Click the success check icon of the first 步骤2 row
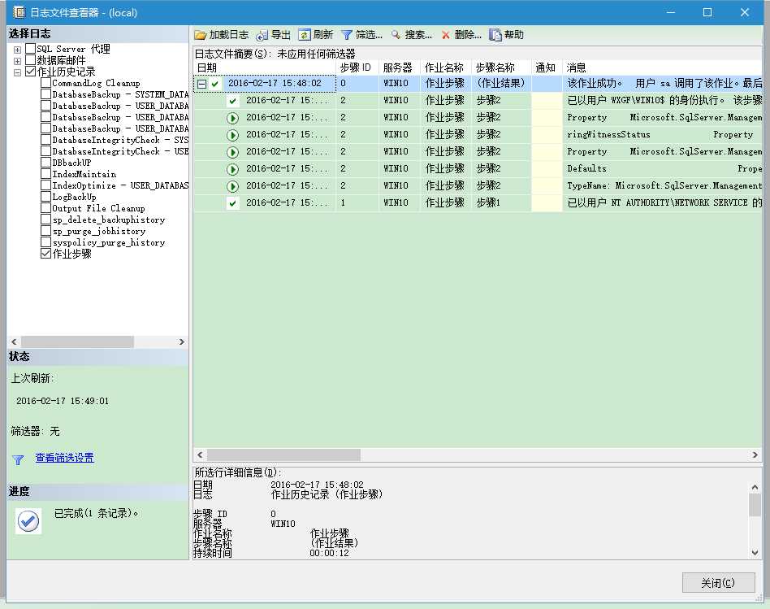Viewport: 770px width, 609px height. pyautogui.click(x=233, y=102)
